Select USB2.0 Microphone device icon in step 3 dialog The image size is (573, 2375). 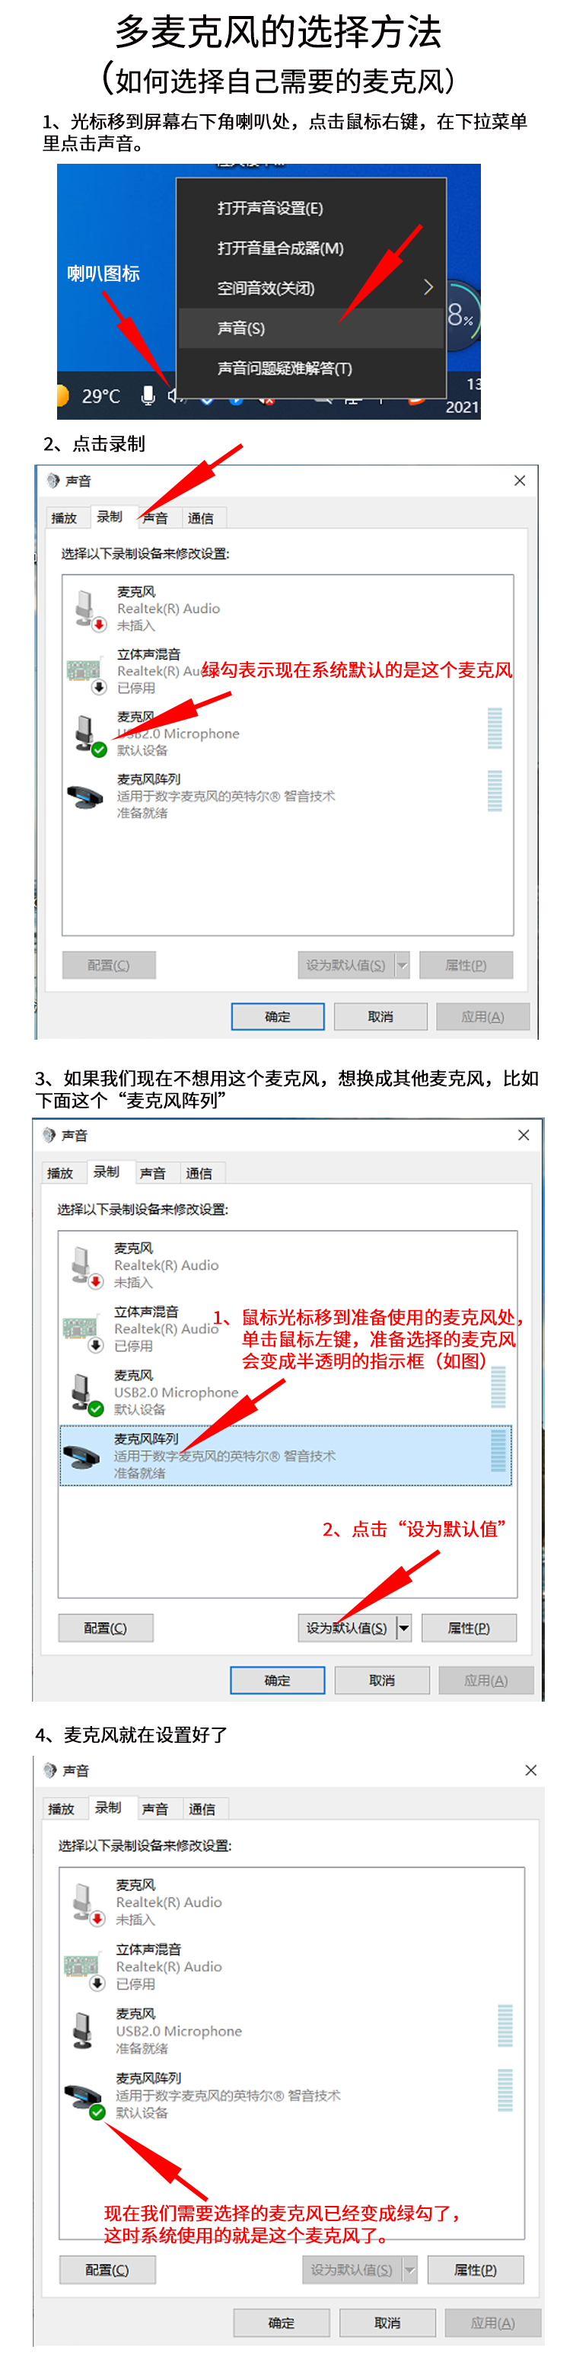[84, 1394]
